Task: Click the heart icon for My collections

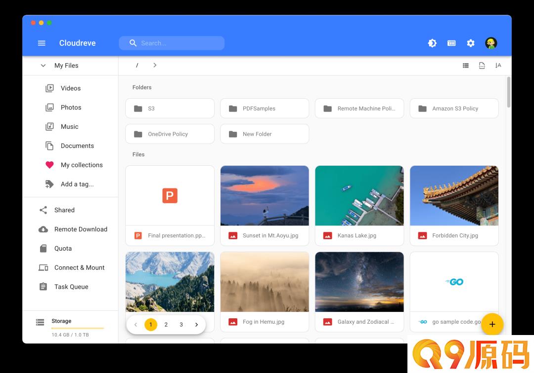Action: coord(50,165)
